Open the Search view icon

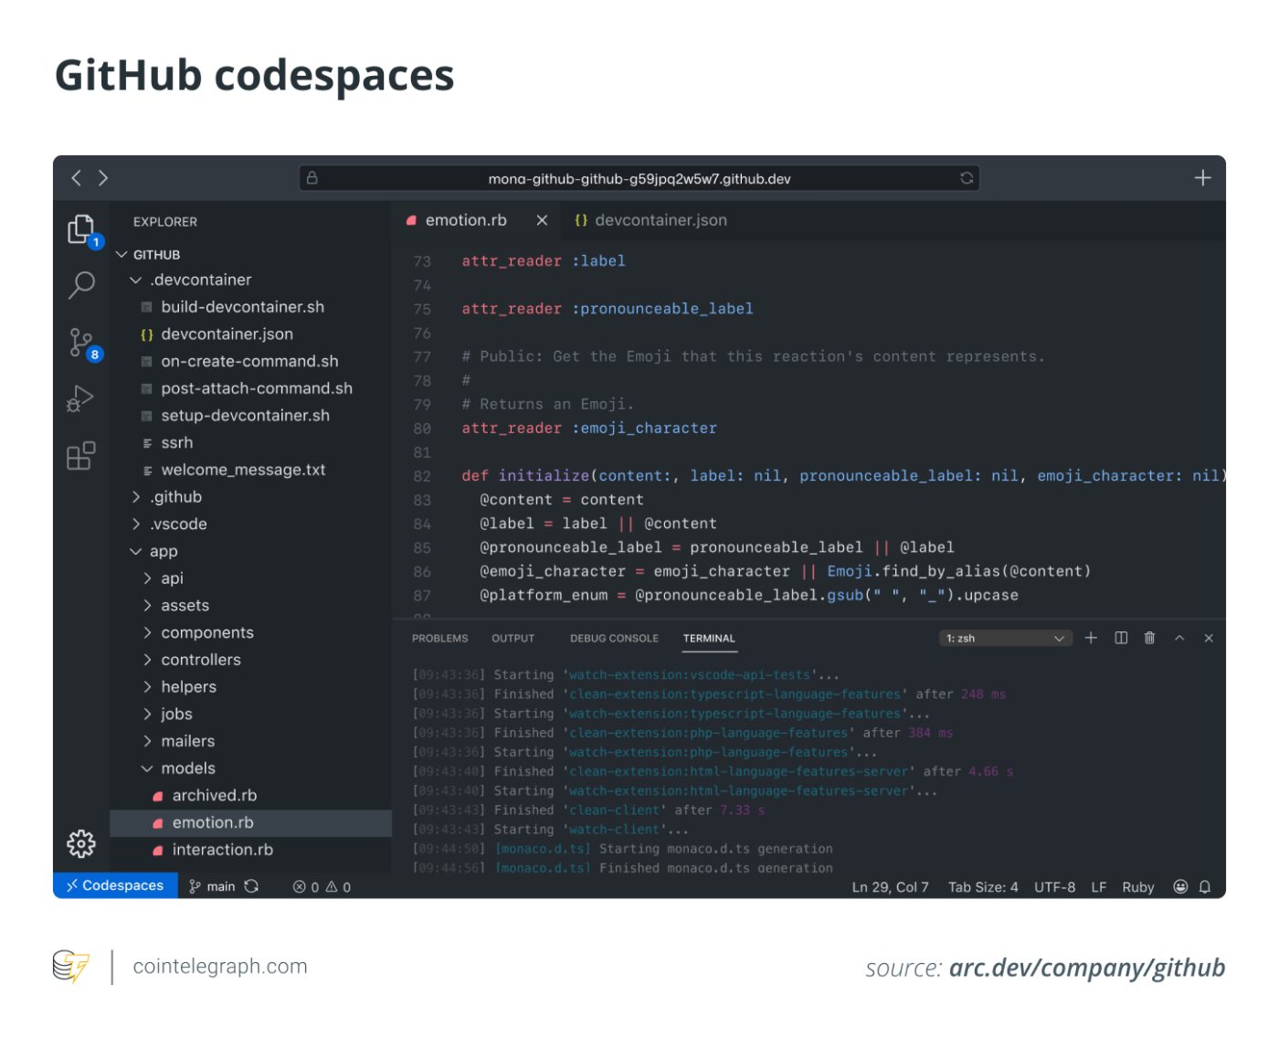[x=81, y=285]
